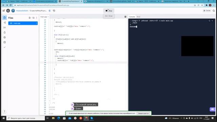Click the browser address bar
The height and width of the screenshot is (122, 217).
(102, 5)
